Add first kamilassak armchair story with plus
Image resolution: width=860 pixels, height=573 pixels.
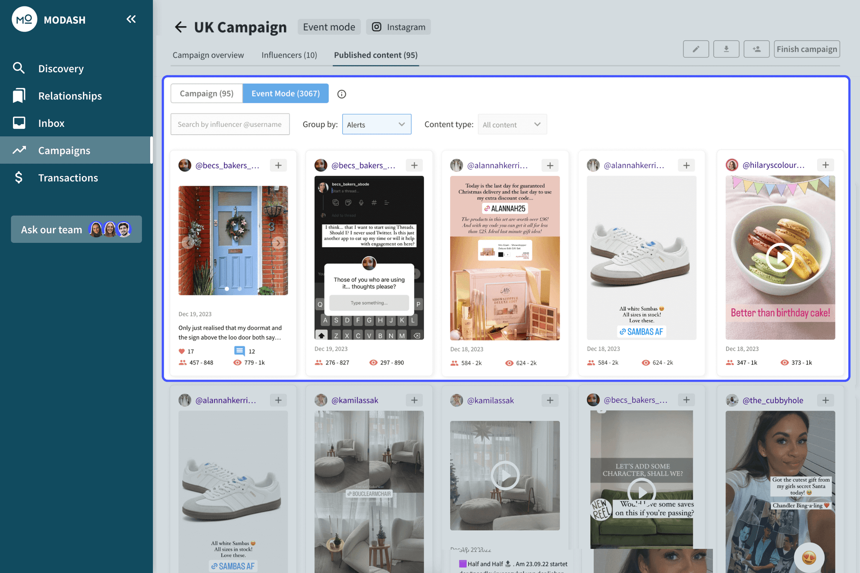[414, 400]
